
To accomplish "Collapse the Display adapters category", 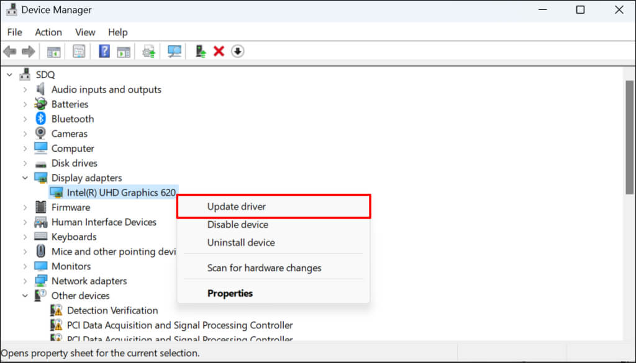I will tap(25, 178).
